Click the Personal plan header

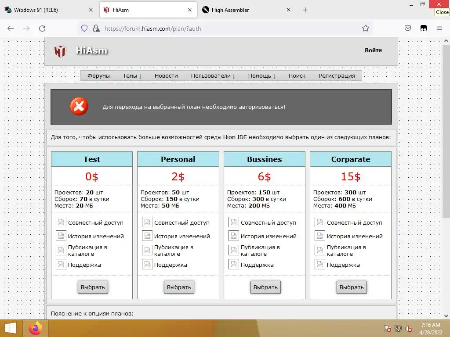coord(178,159)
